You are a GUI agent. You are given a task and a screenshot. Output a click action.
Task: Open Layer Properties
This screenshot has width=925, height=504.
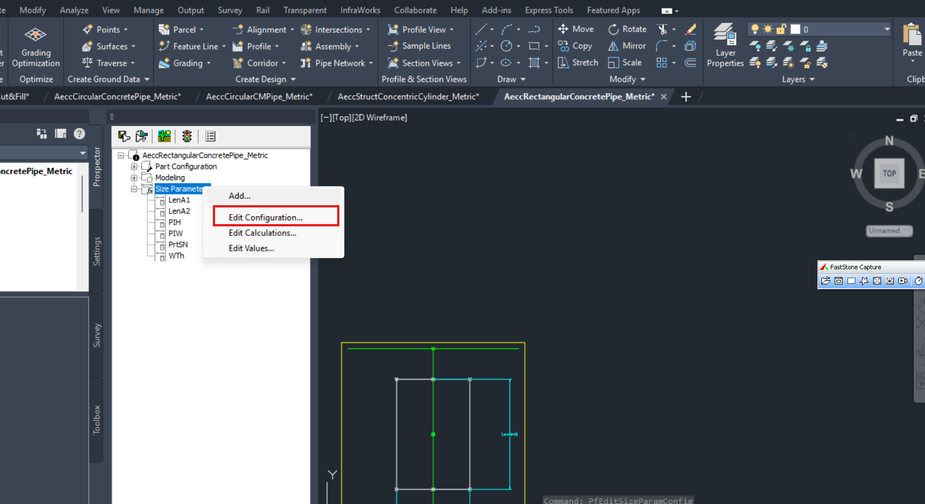[725, 45]
